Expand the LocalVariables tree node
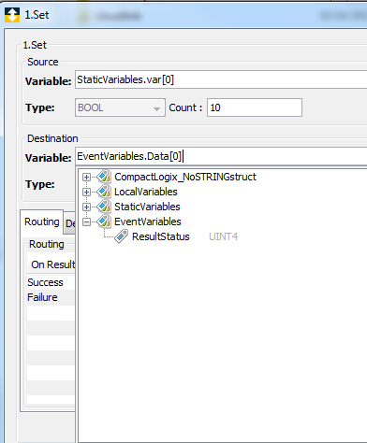Screen dimensions: 367x443 pyautogui.click(x=86, y=192)
